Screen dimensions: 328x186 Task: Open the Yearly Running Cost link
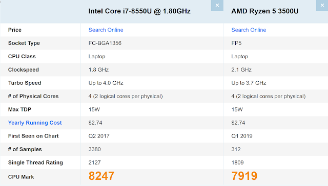(x=35, y=123)
